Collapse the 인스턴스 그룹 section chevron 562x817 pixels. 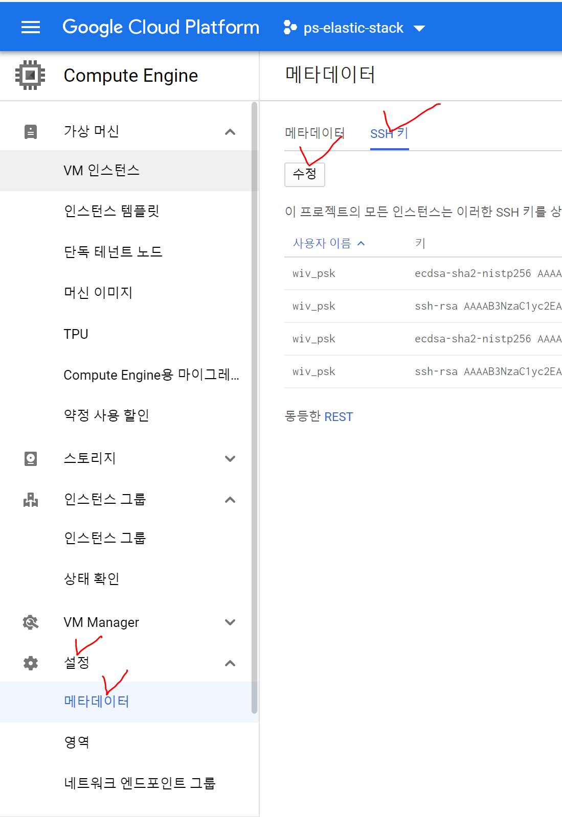230,499
